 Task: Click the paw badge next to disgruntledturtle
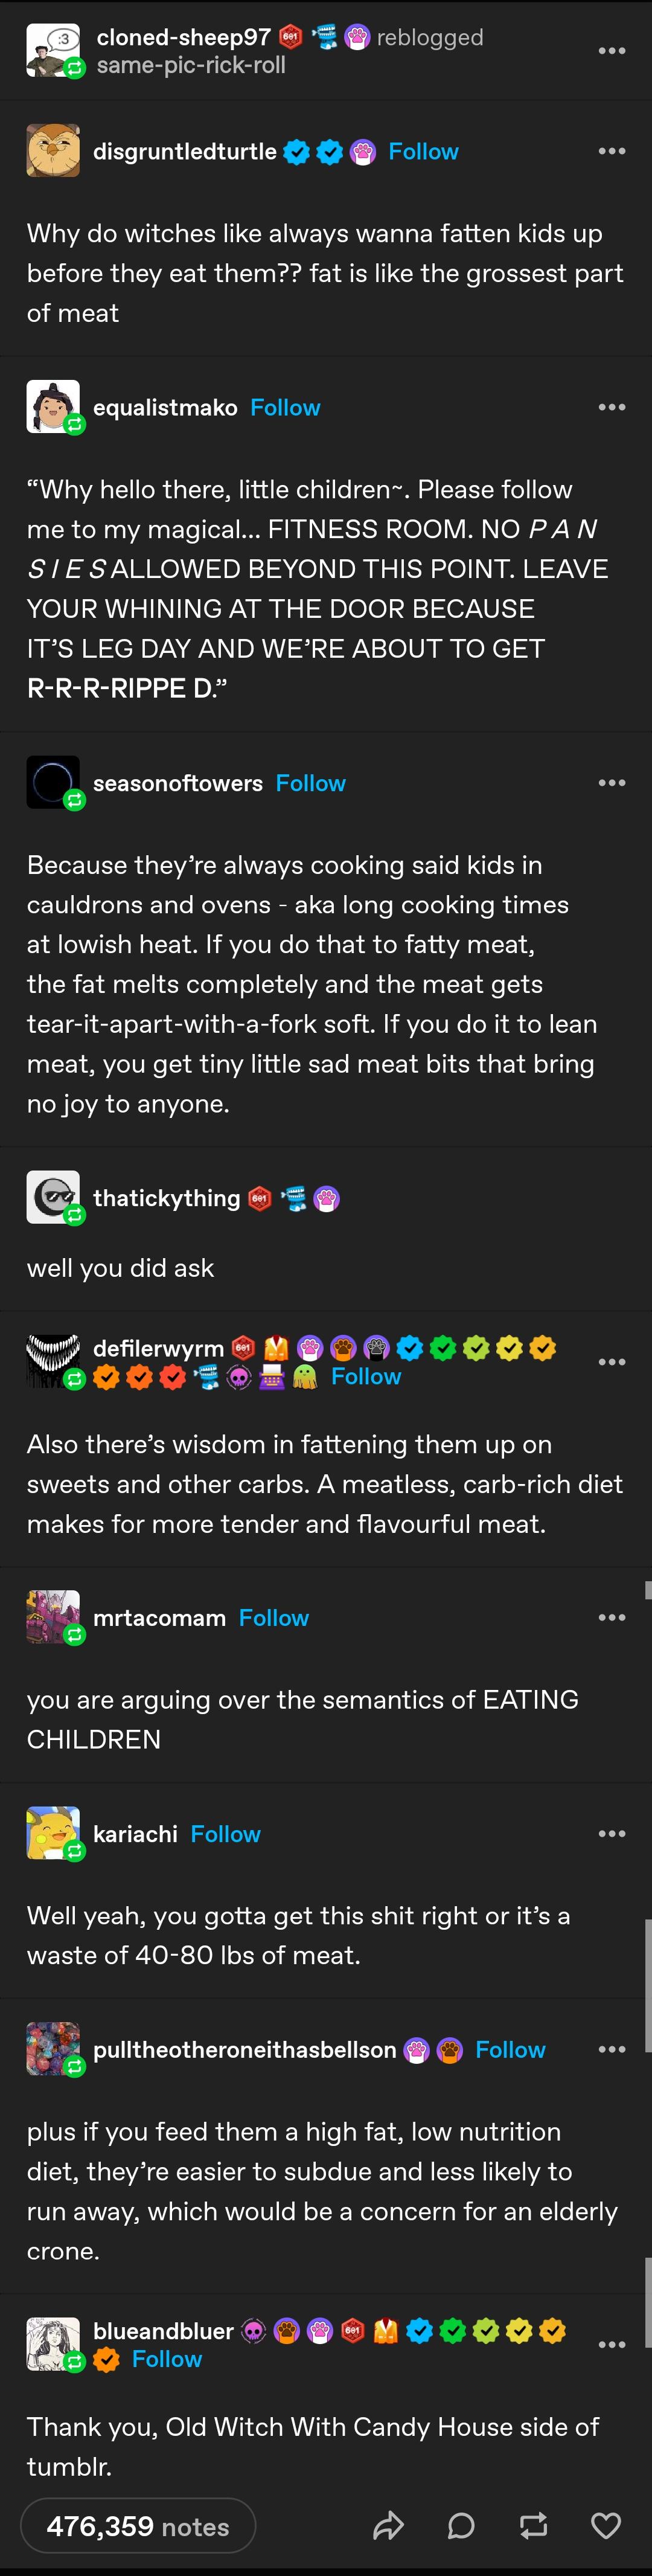point(363,152)
